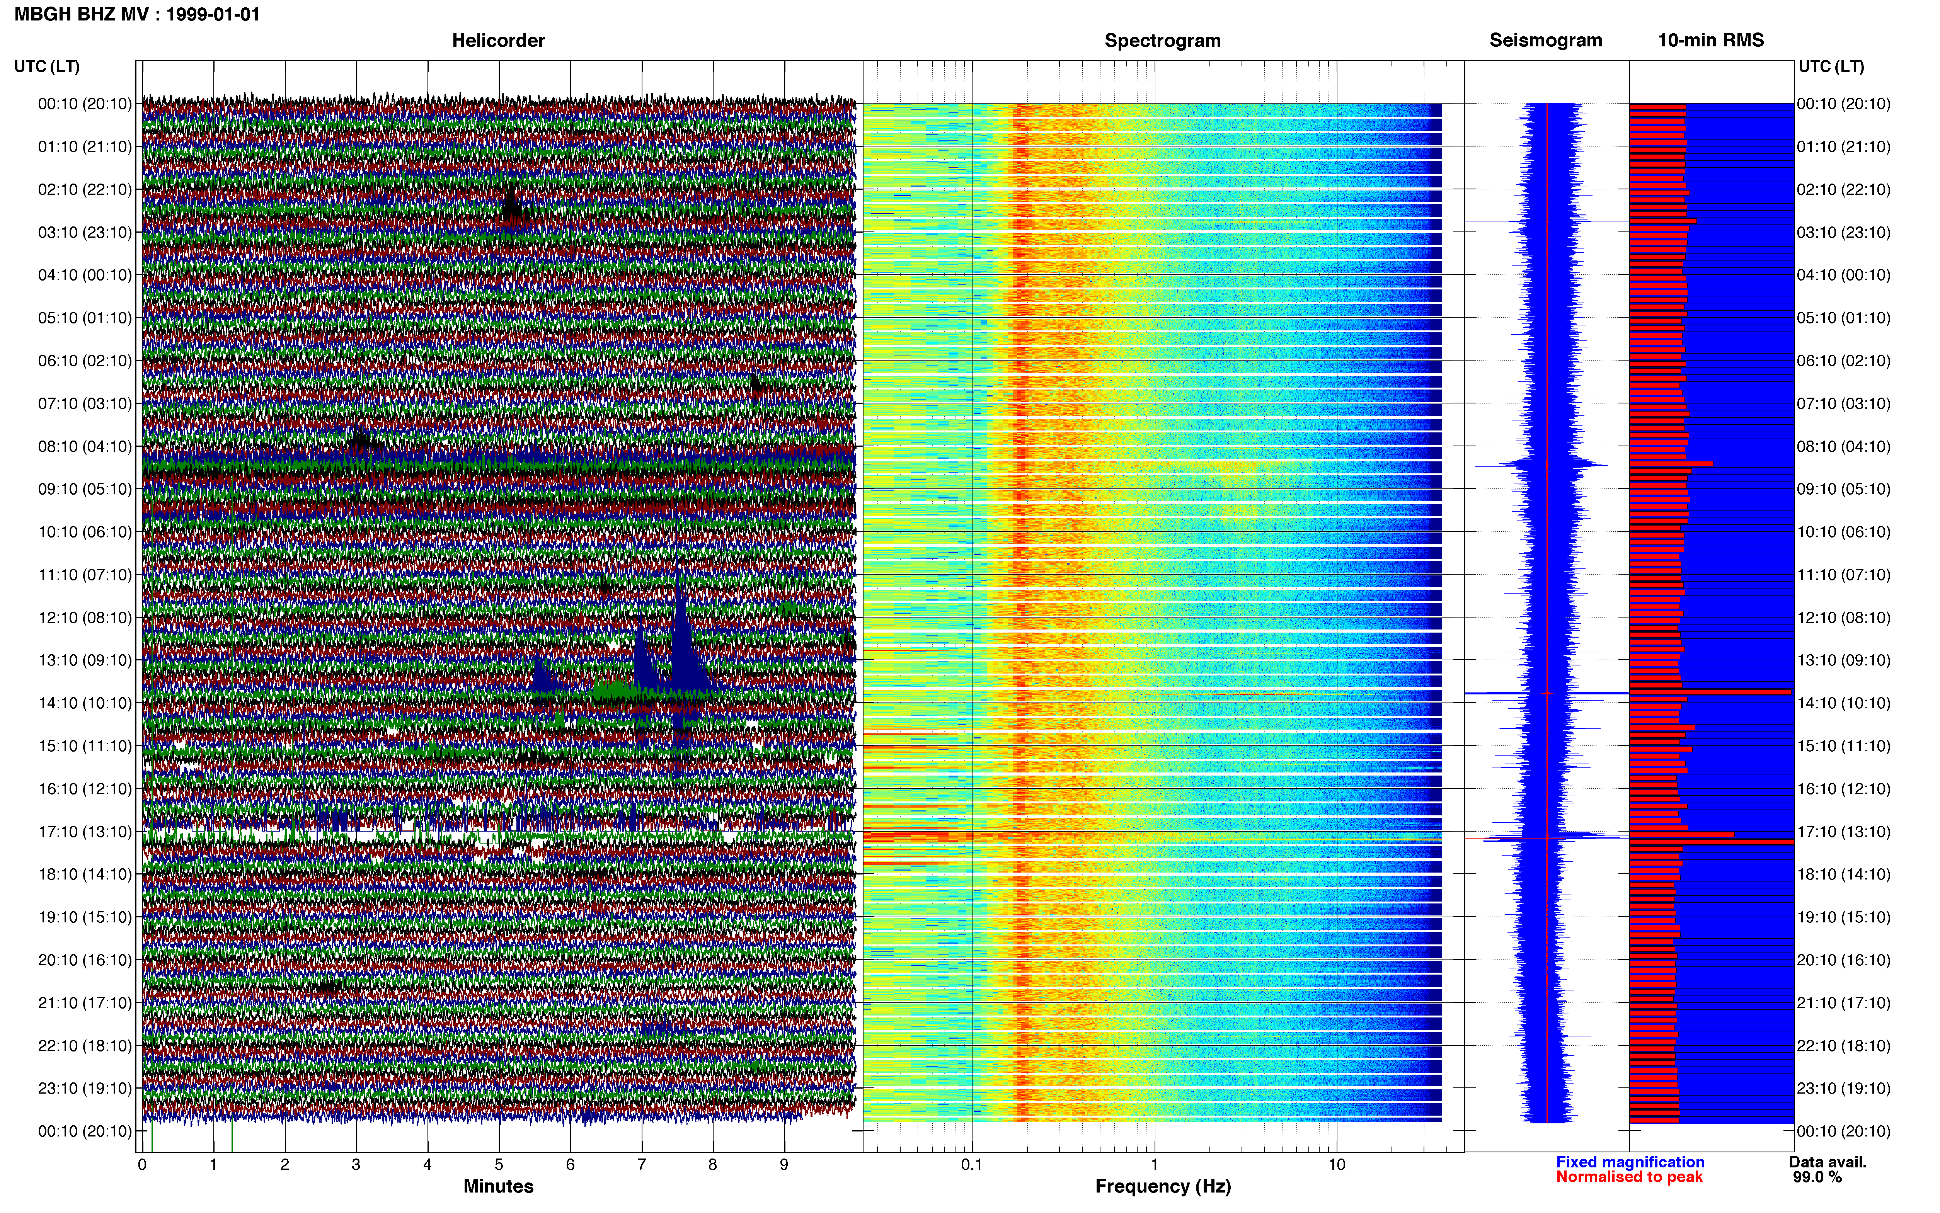Click '12:10 (08:10)' on the RMS-side time axis

[x=1844, y=618]
